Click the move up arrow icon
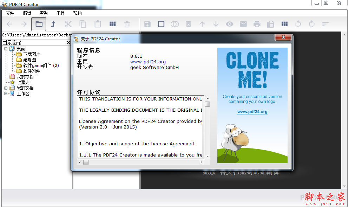Screen dimensions: 349x208 (202, 24)
